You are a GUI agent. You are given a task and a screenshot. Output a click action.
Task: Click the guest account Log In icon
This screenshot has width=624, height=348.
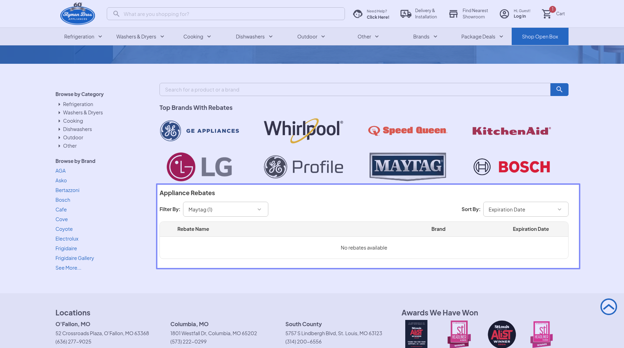(x=504, y=14)
